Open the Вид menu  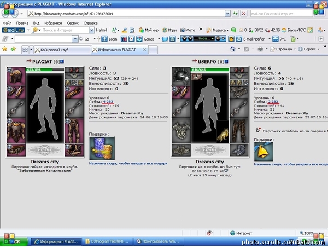[x=36, y=23]
